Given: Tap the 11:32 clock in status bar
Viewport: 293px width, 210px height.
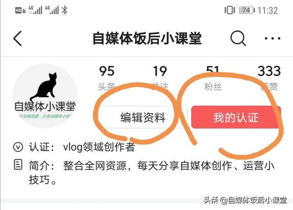Looking at the screenshot, I should (x=267, y=10).
